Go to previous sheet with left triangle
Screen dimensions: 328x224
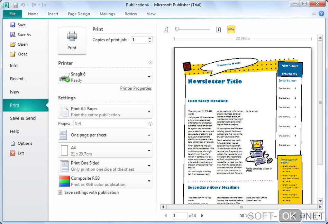pyautogui.click(x=166, y=215)
